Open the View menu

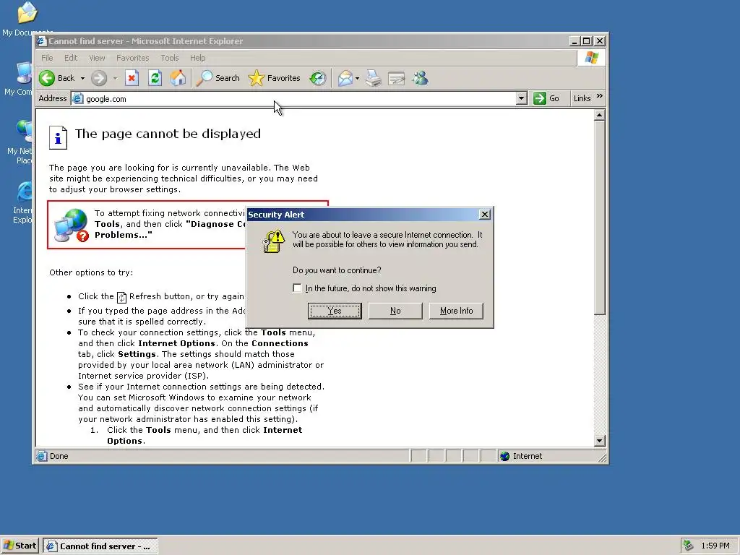pyautogui.click(x=98, y=58)
